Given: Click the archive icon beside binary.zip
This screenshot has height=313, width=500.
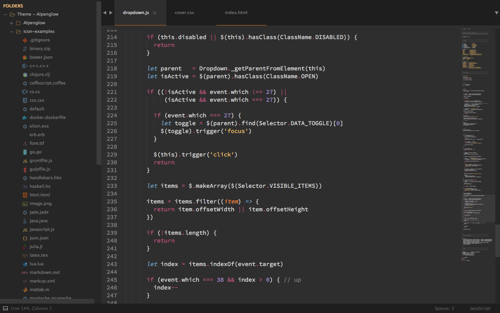Looking at the screenshot, I should tap(25, 49).
